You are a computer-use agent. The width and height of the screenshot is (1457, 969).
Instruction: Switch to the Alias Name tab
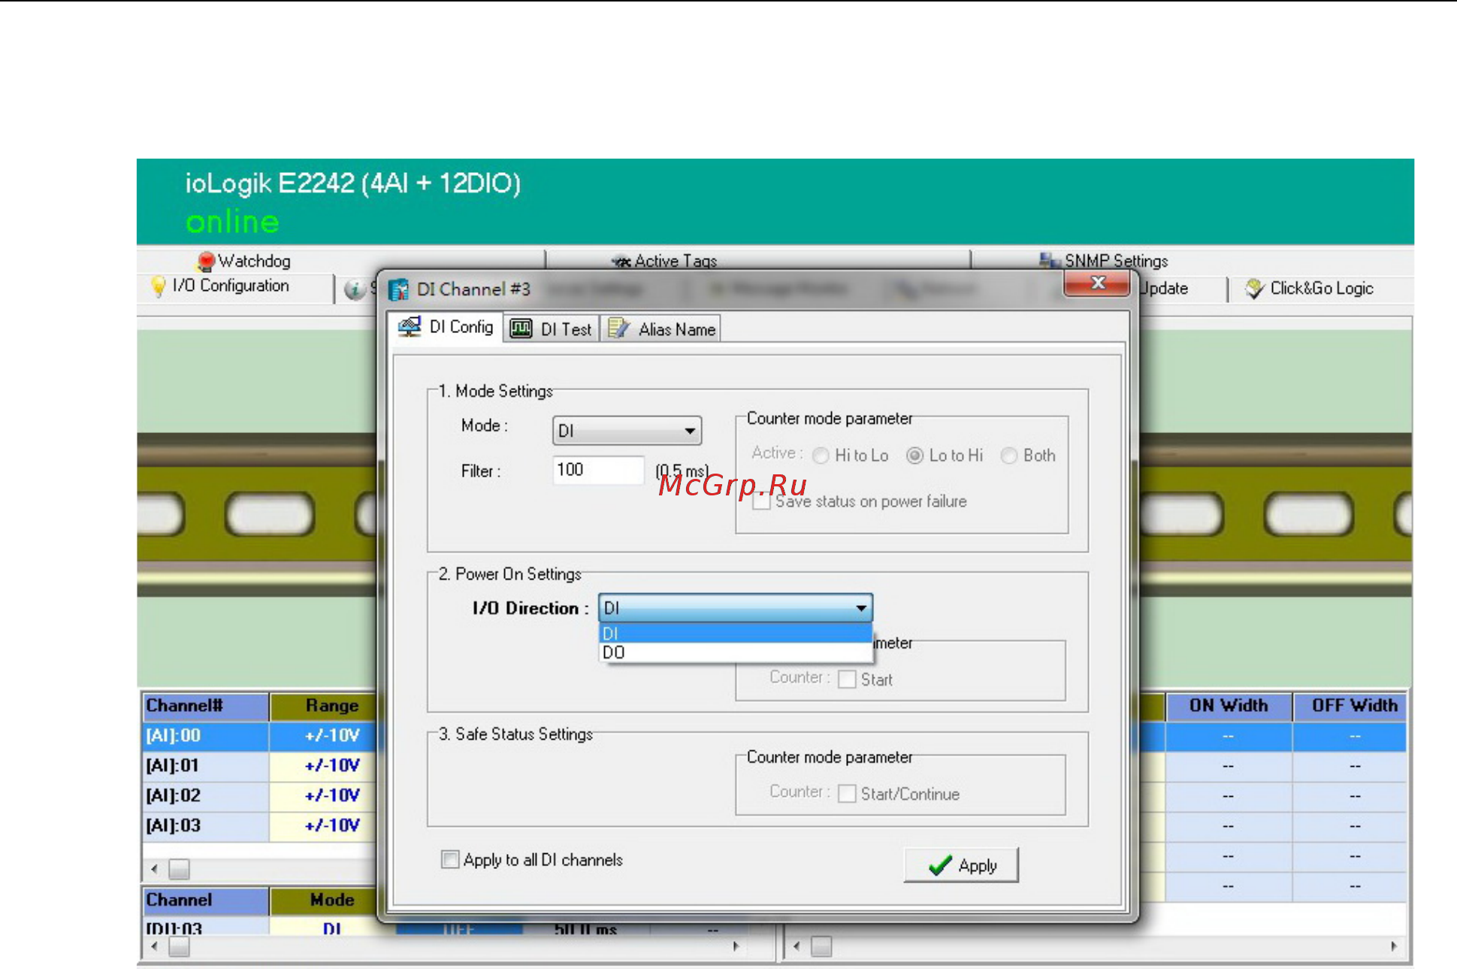660,329
